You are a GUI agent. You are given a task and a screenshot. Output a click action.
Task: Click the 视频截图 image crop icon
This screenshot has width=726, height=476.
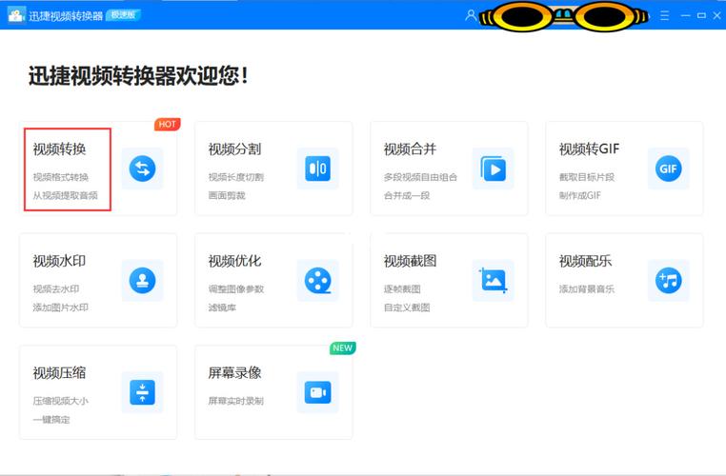coord(494,280)
